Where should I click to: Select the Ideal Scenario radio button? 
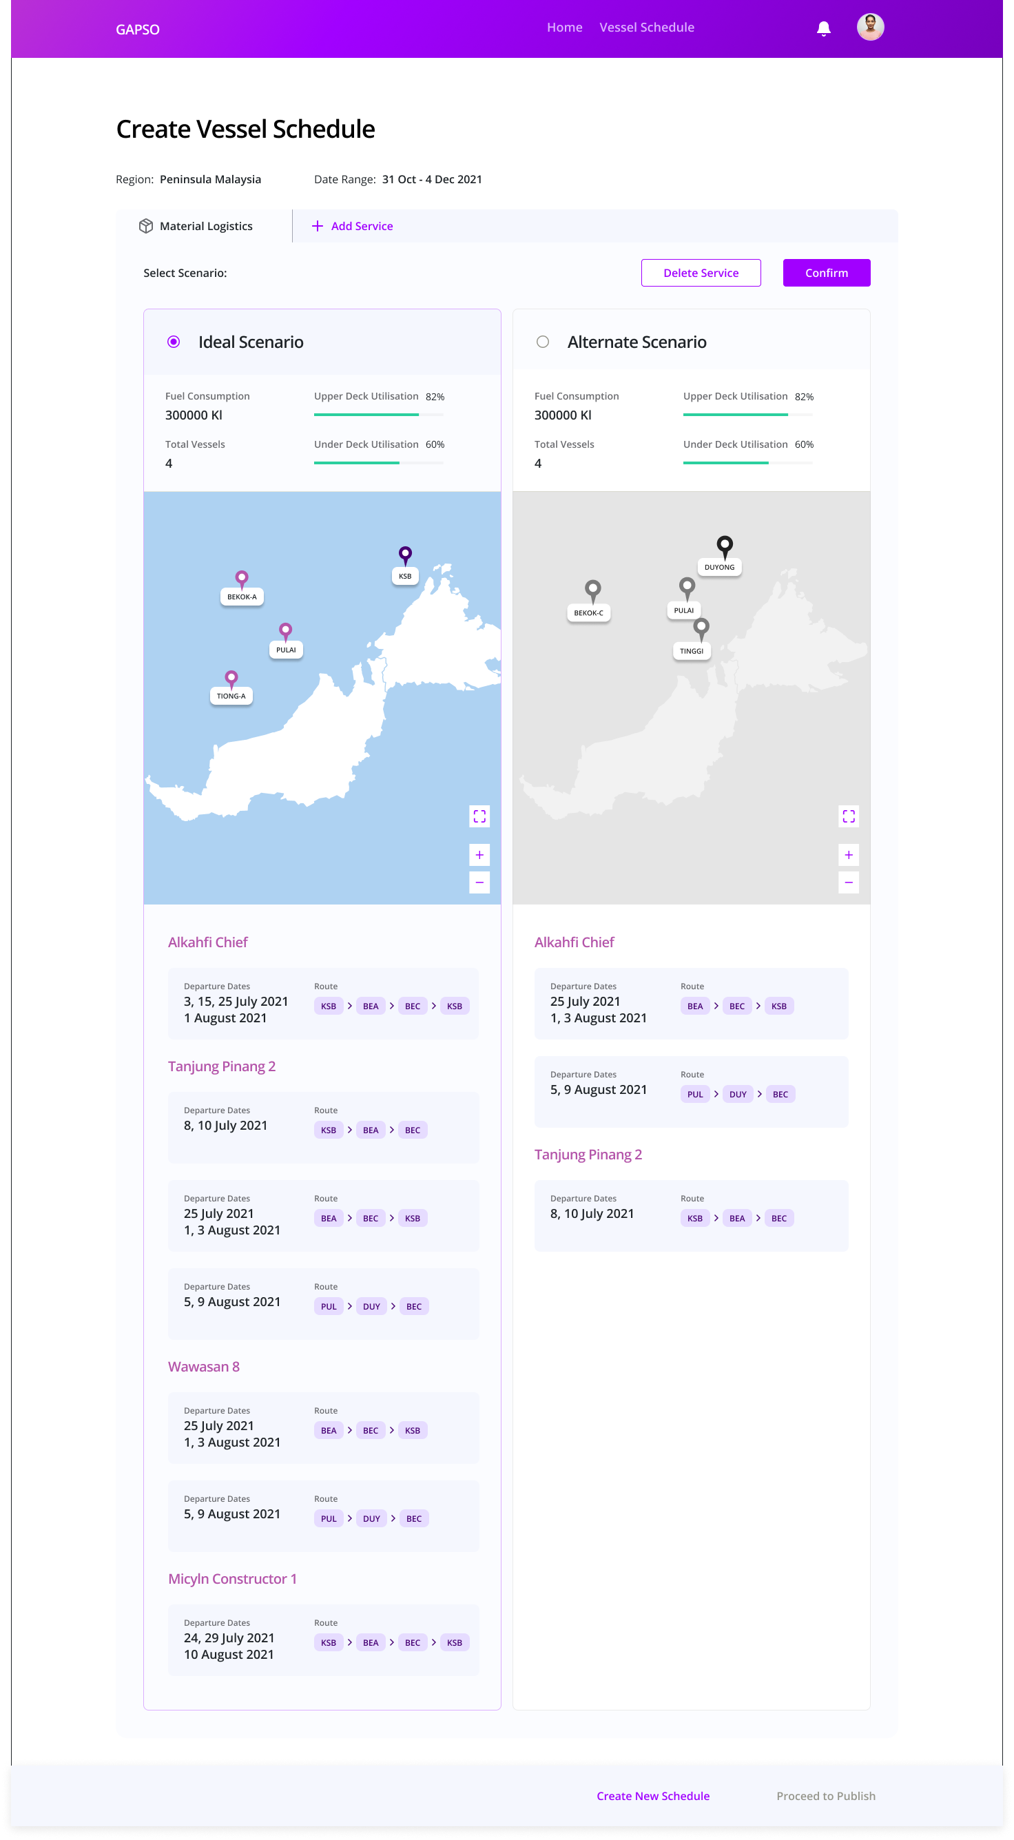(x=174, y=342)
